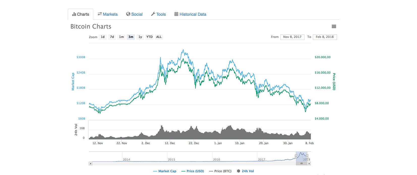Show the Price (BTC) series from the legend
Viewport: 417px width, 175px height.
click(220, 171)
